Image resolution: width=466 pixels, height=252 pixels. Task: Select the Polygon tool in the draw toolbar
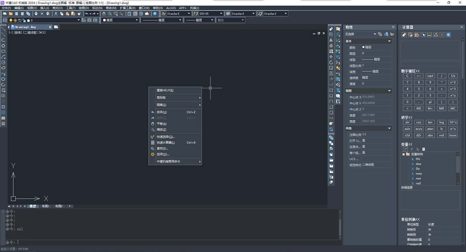point(3,45)
